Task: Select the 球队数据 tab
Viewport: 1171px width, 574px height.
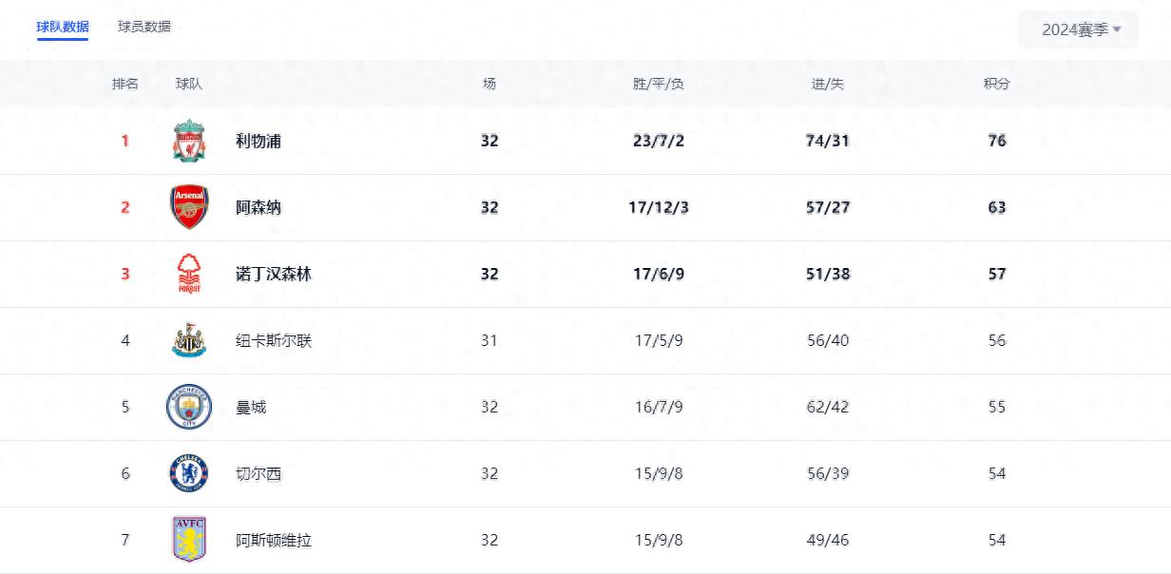Action: pyautogui.click(x=63, y=27)
